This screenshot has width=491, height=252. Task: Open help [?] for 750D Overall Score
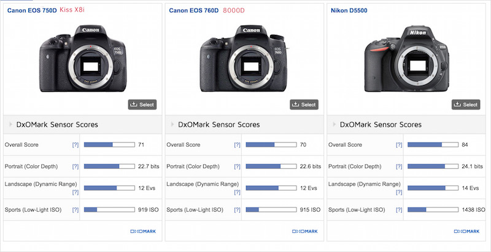pyautogui.click(x=75, y=145)
